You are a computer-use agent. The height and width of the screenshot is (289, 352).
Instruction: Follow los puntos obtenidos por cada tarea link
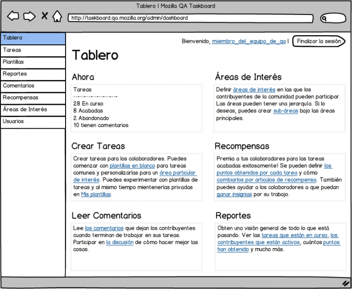(x=257, y=173)
